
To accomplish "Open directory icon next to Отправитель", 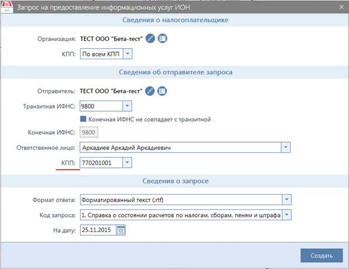I will click(162, 91).
